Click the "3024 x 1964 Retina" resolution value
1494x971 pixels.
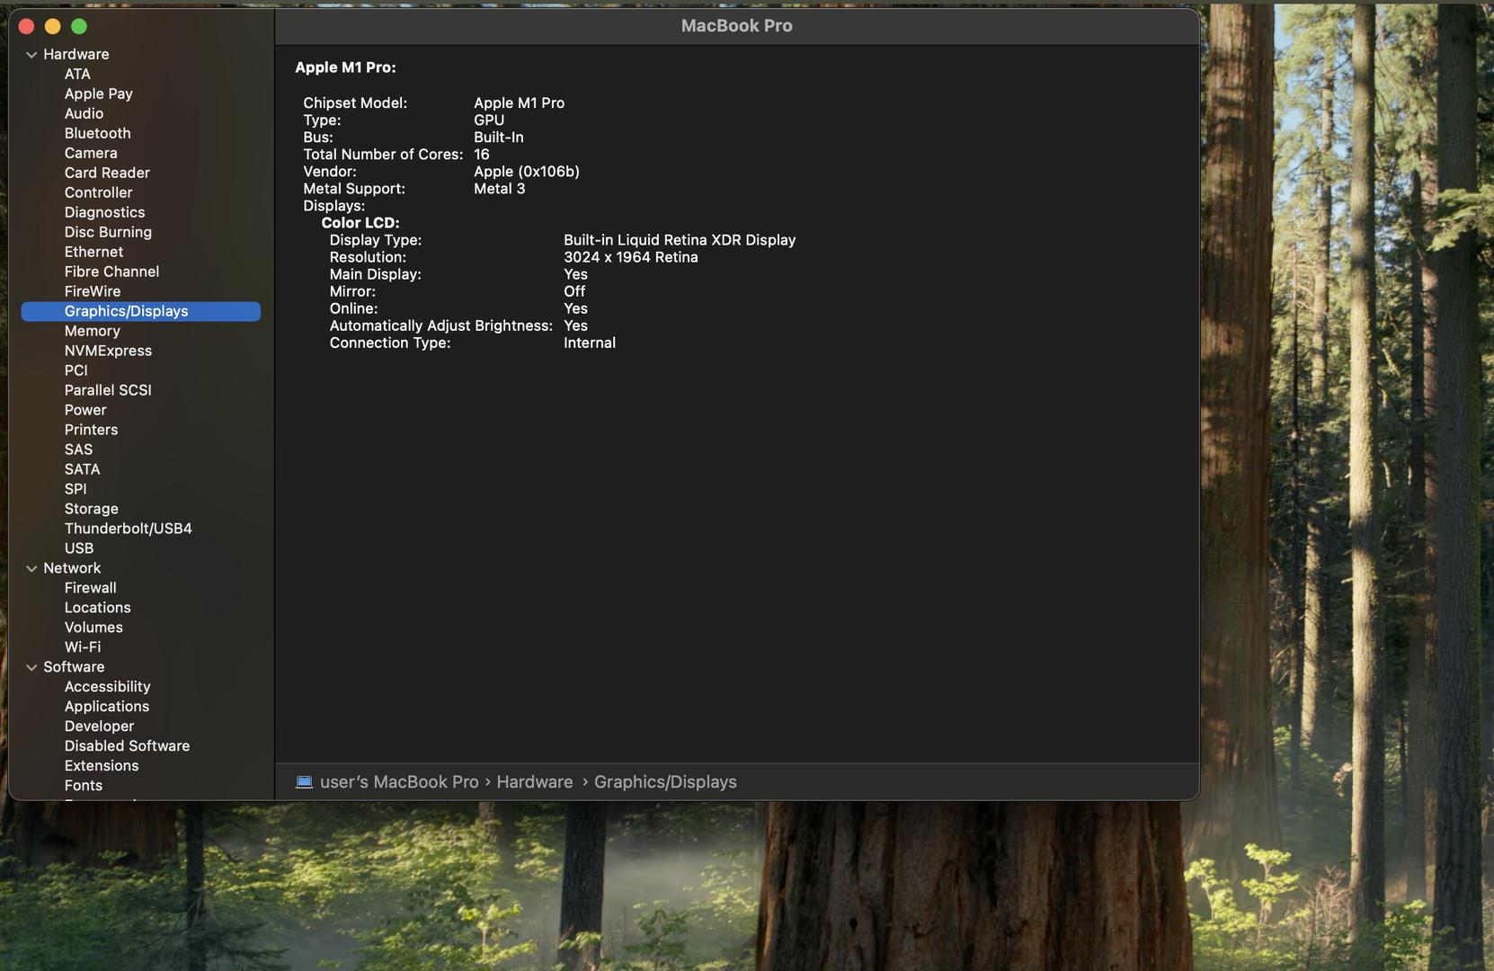tap(630, 257)
